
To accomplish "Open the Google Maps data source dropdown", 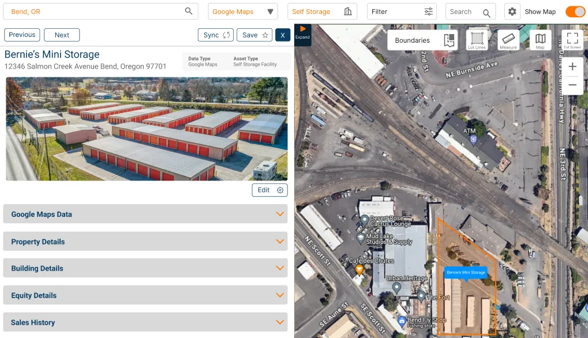I will 242,12.
